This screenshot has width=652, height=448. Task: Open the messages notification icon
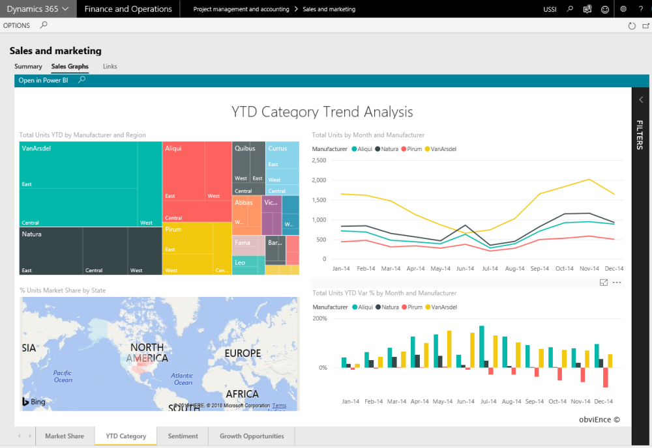[x=587, y=9]
